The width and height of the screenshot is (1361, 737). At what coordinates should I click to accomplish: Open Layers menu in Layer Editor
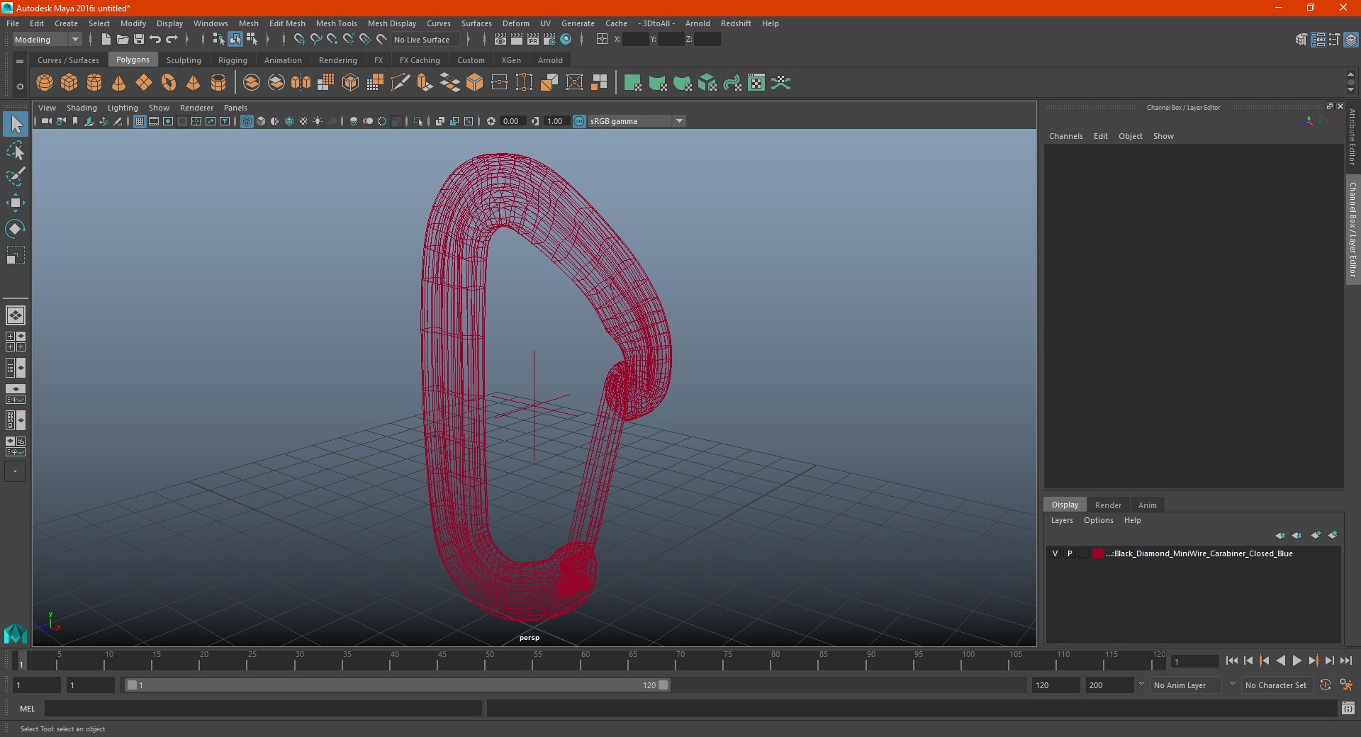coord(1061,520)
